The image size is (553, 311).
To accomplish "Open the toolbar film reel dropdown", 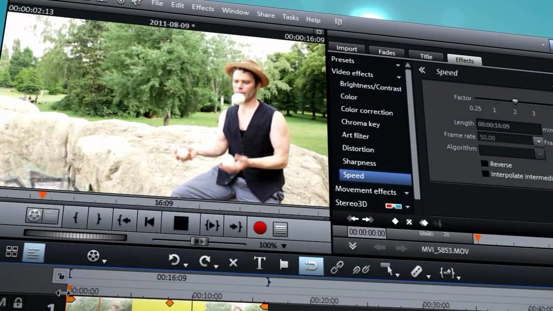I will click(104, 261).
